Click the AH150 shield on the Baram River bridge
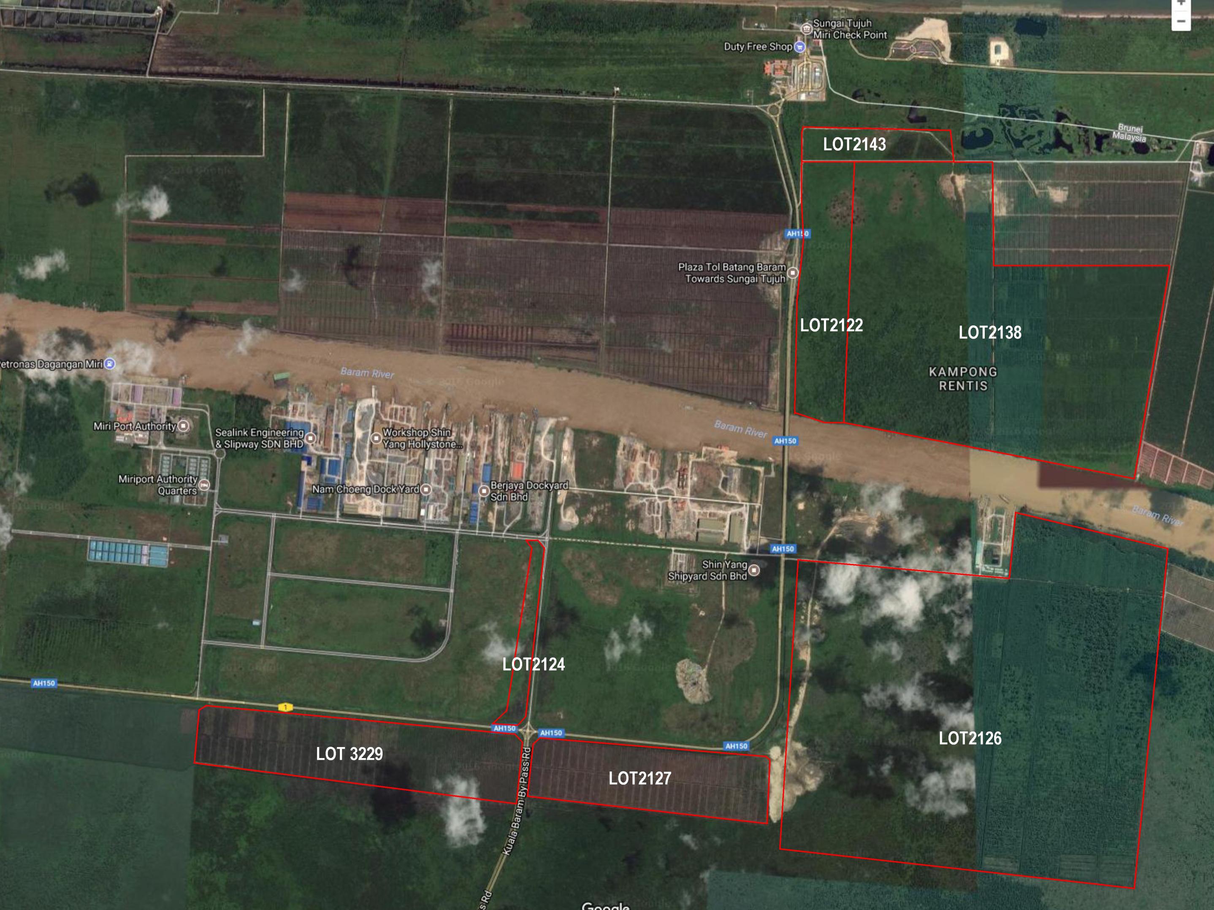The image size is (1214, 910). (785, 441)
